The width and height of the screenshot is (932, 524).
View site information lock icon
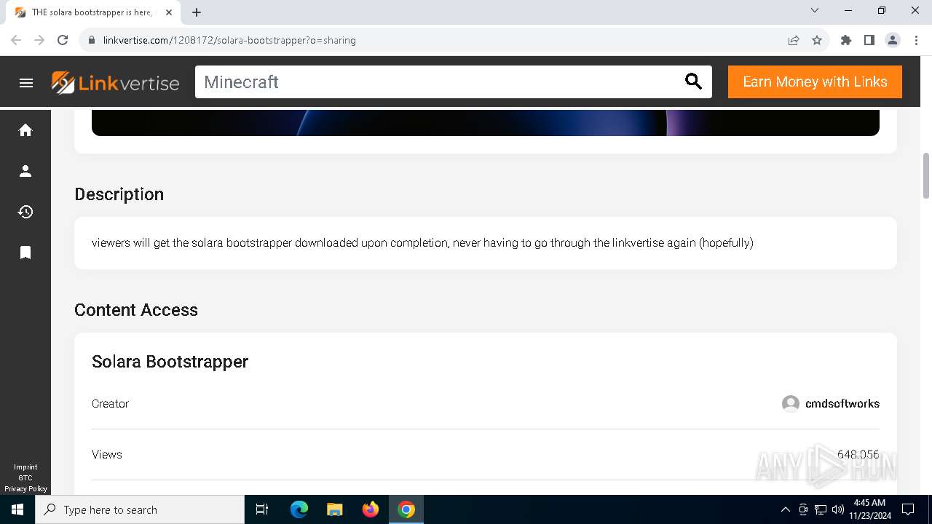click(x=92, y=40)
